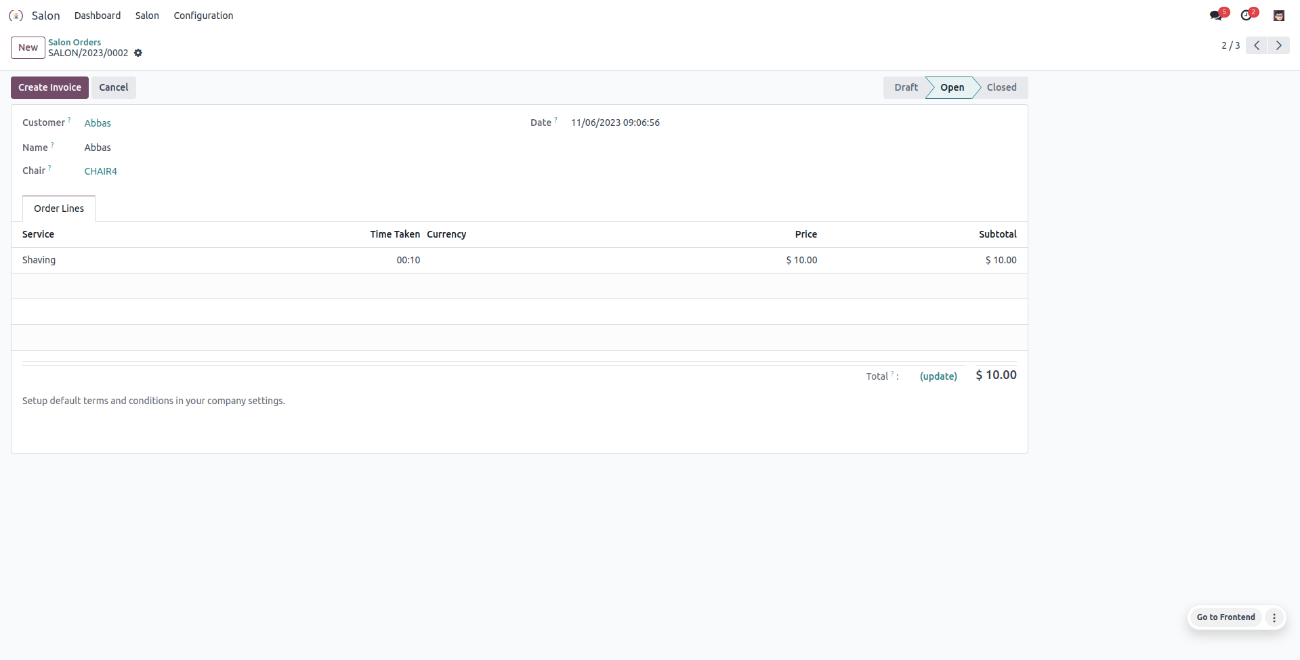Open the user avatar menu
The image size is (1300, 660).
coord(1279,16)
